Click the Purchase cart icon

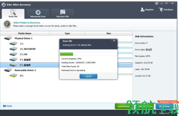click(x=161, y=10)
